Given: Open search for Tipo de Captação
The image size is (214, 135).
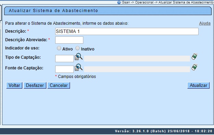Looking at the screenshot, I should [79, 57].
